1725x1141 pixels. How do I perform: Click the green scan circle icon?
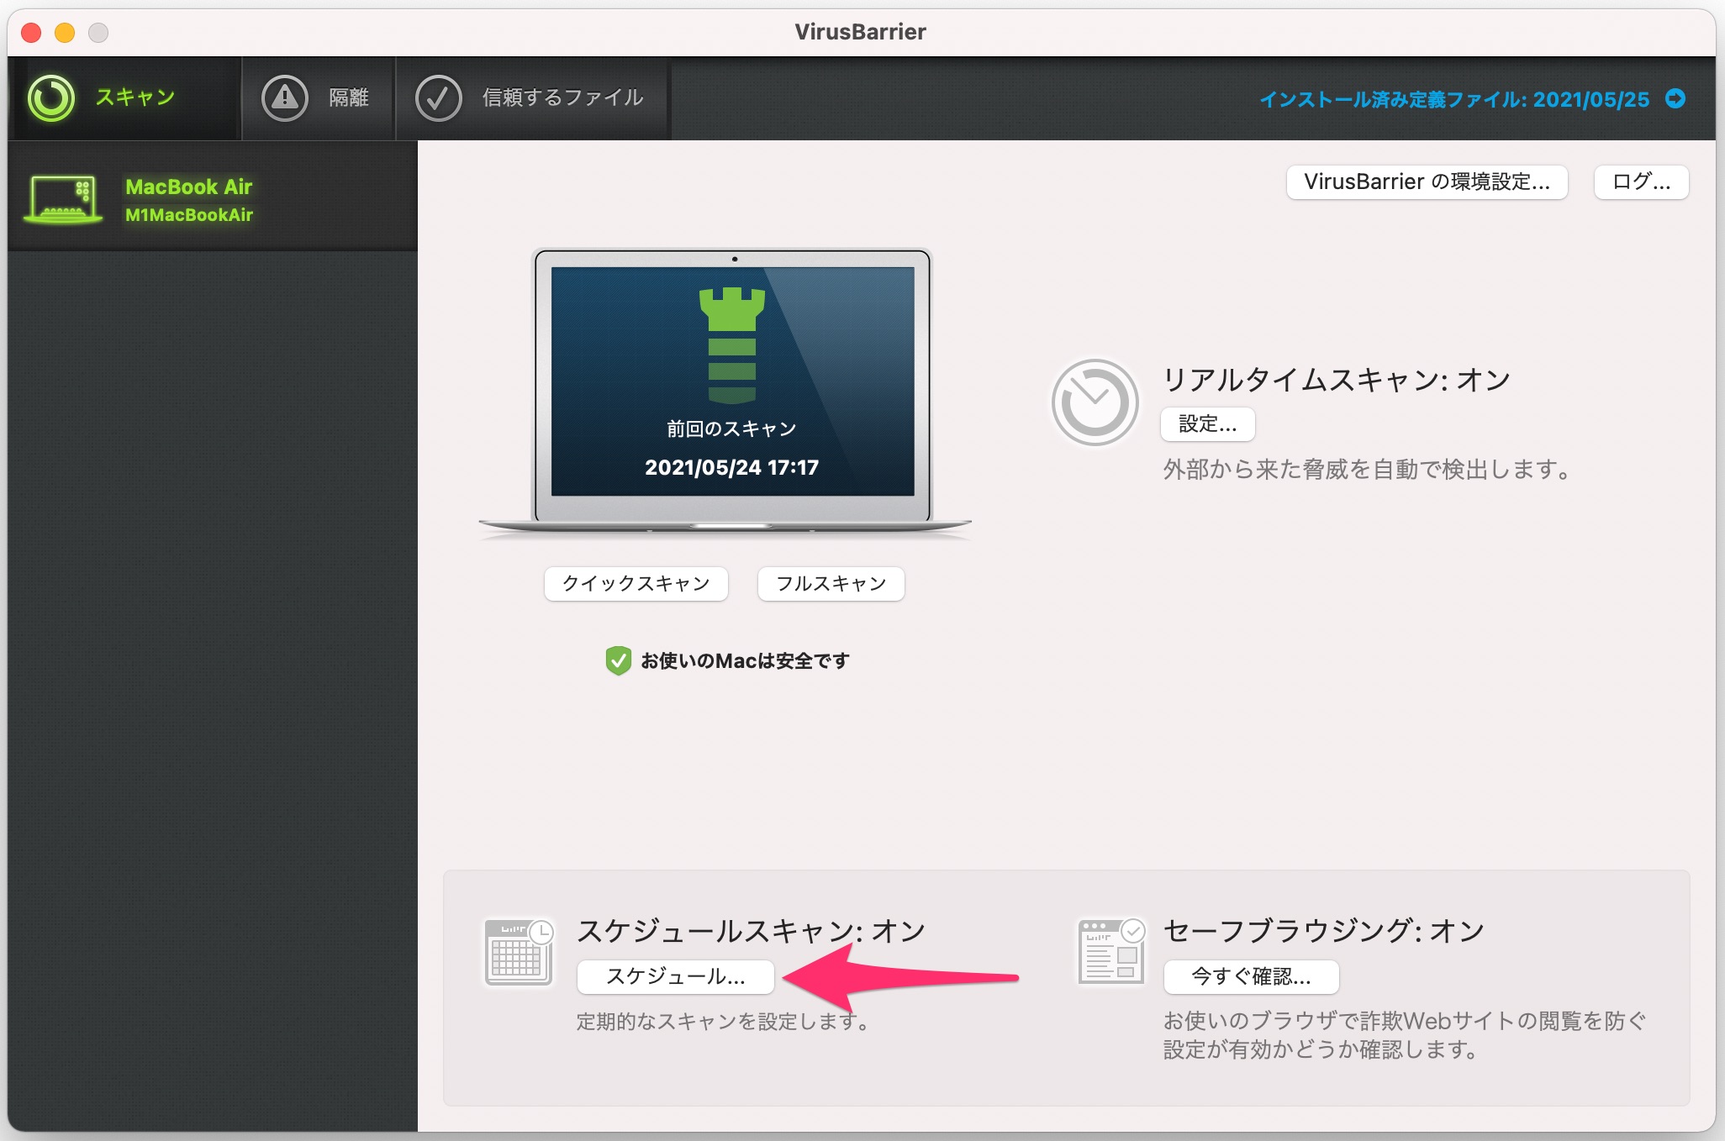coord(51,98)
